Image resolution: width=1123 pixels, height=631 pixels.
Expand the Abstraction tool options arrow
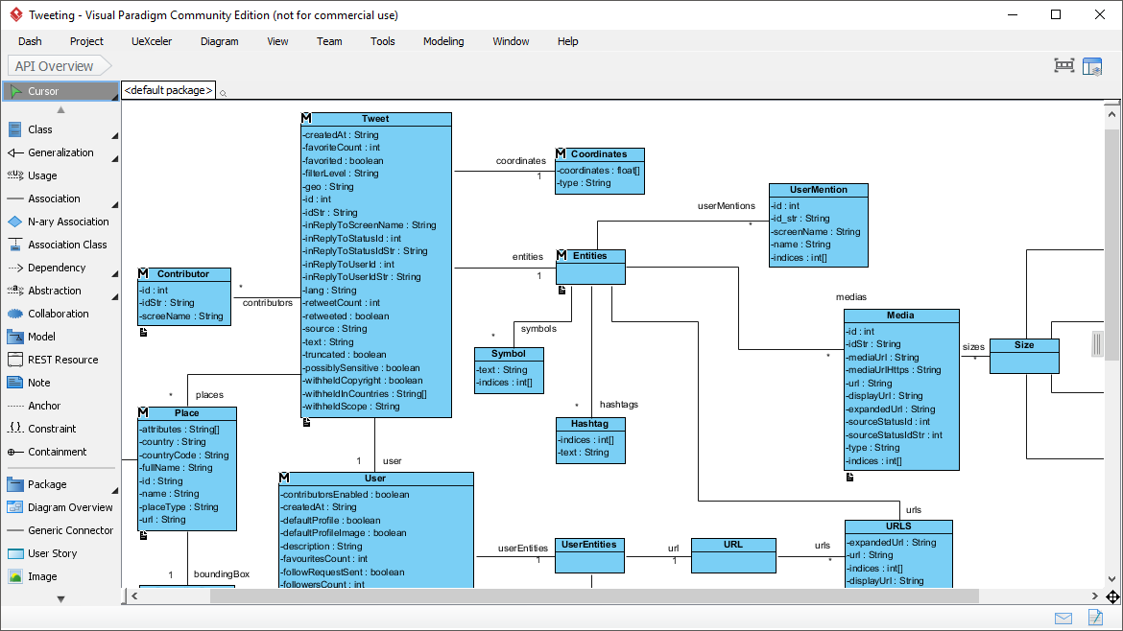click(x=114, y=295)
